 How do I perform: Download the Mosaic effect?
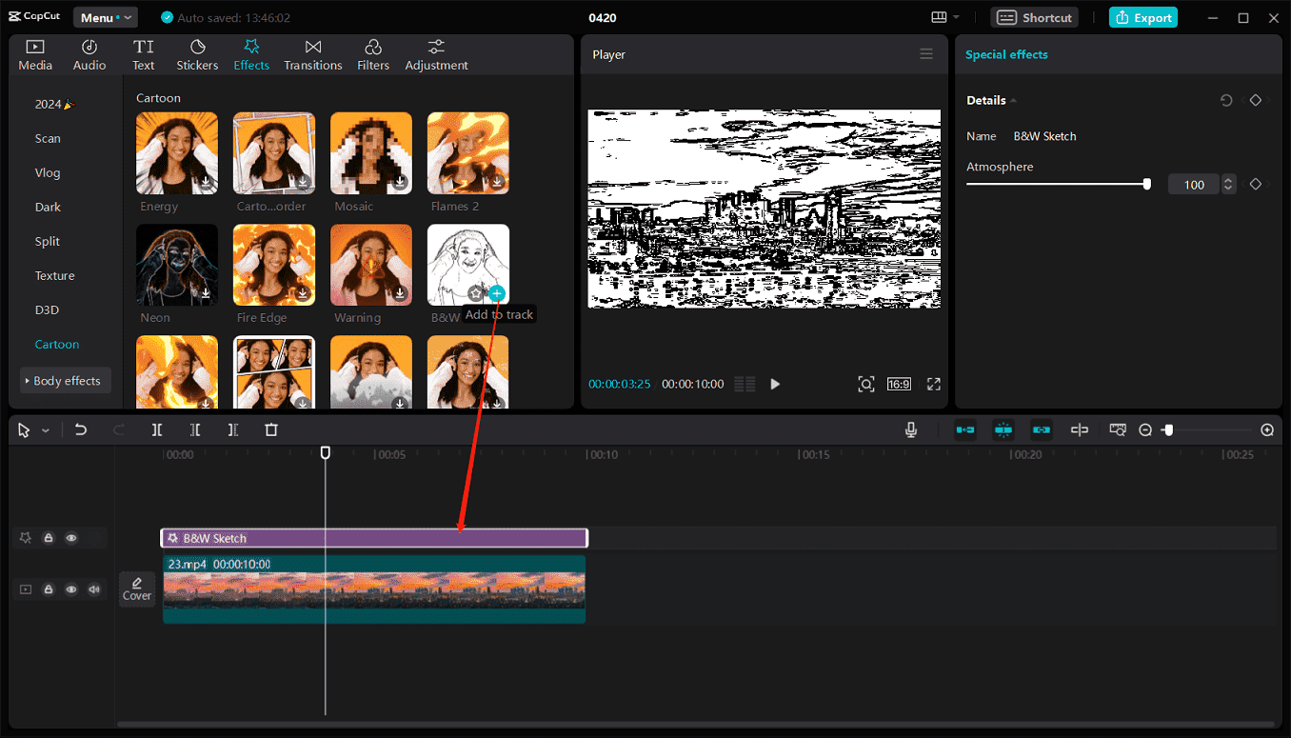pyautogui.click(x=401, y=182)
